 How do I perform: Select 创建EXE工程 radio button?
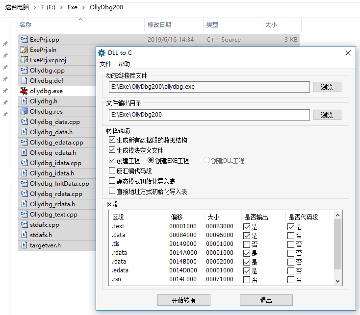click(151, 160)
